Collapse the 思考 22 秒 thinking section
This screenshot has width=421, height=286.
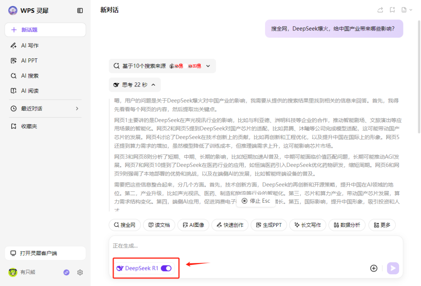(135, 85)
